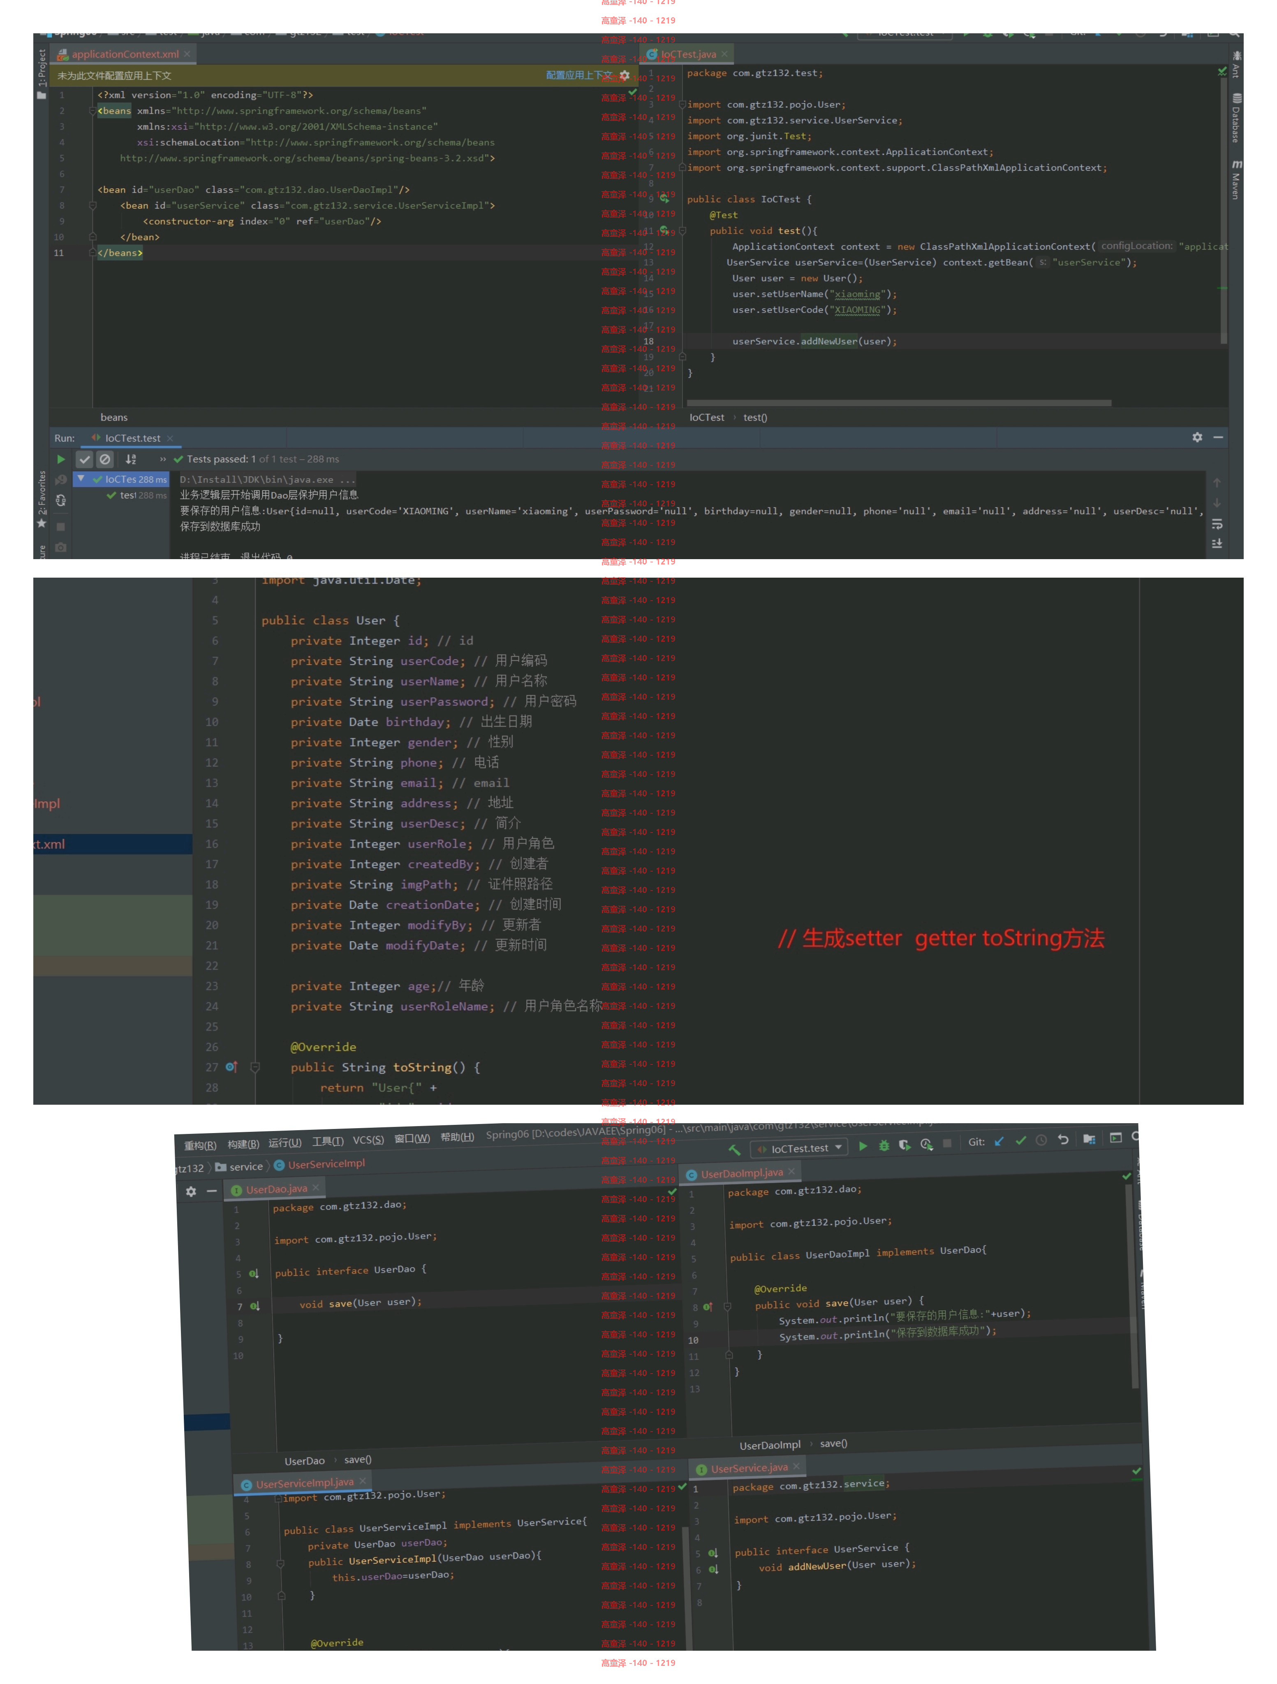Close the IoCTest.java tab
Image resolution: width=1277 pixels, height=1684 pixels.
[x=724, y=54]
